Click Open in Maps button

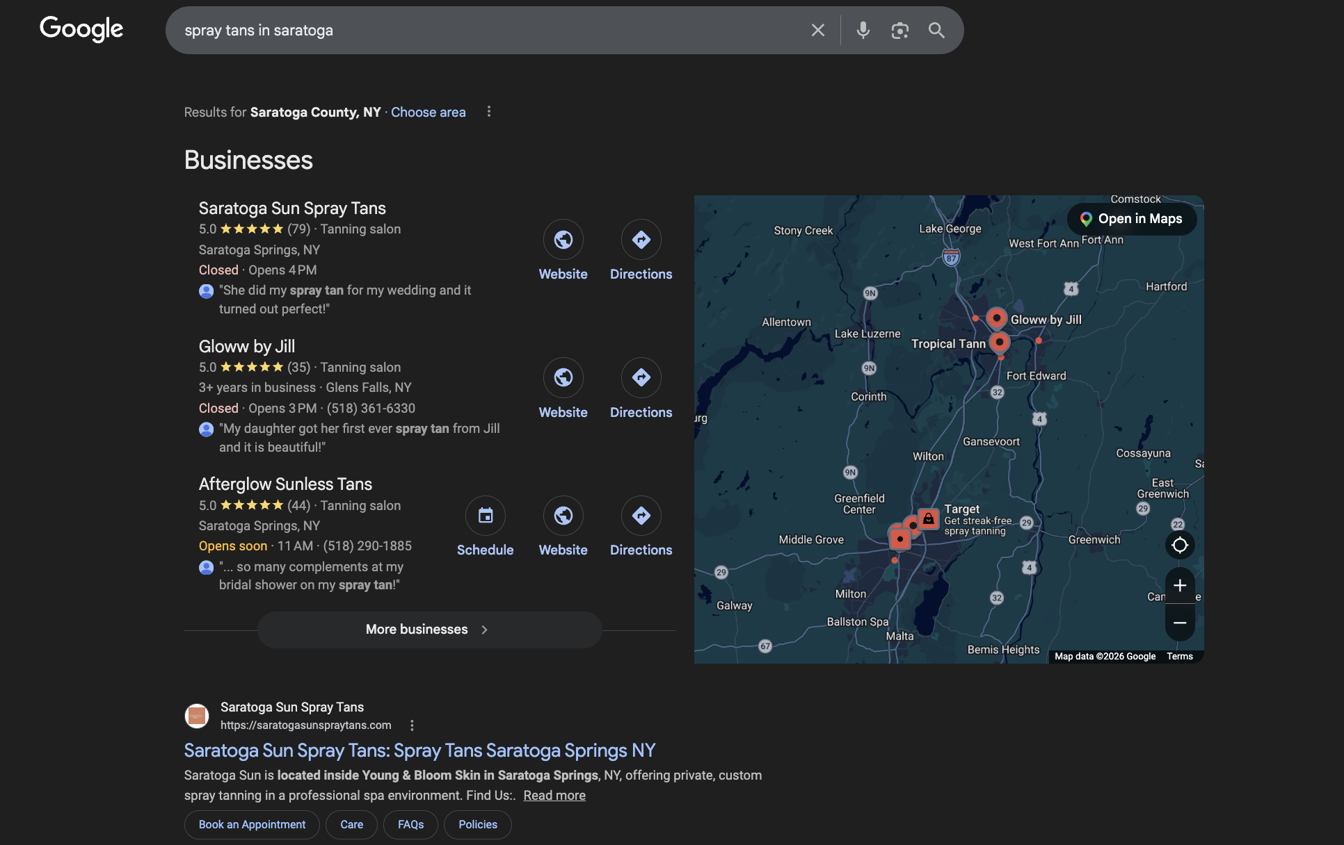(x=1132, y=219)
